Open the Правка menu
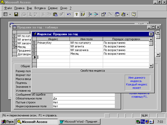This screenshot has height=125, width=167. [x=19, y=8]
